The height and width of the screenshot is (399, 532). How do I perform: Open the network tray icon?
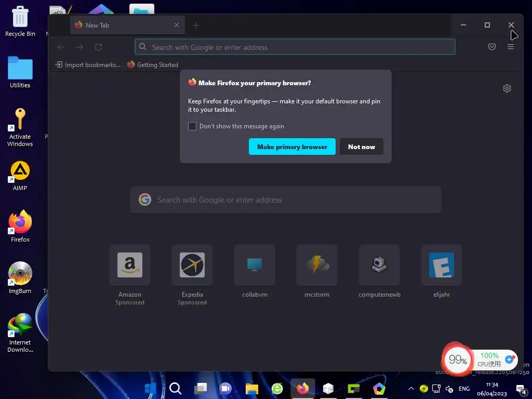coord(436,389)
